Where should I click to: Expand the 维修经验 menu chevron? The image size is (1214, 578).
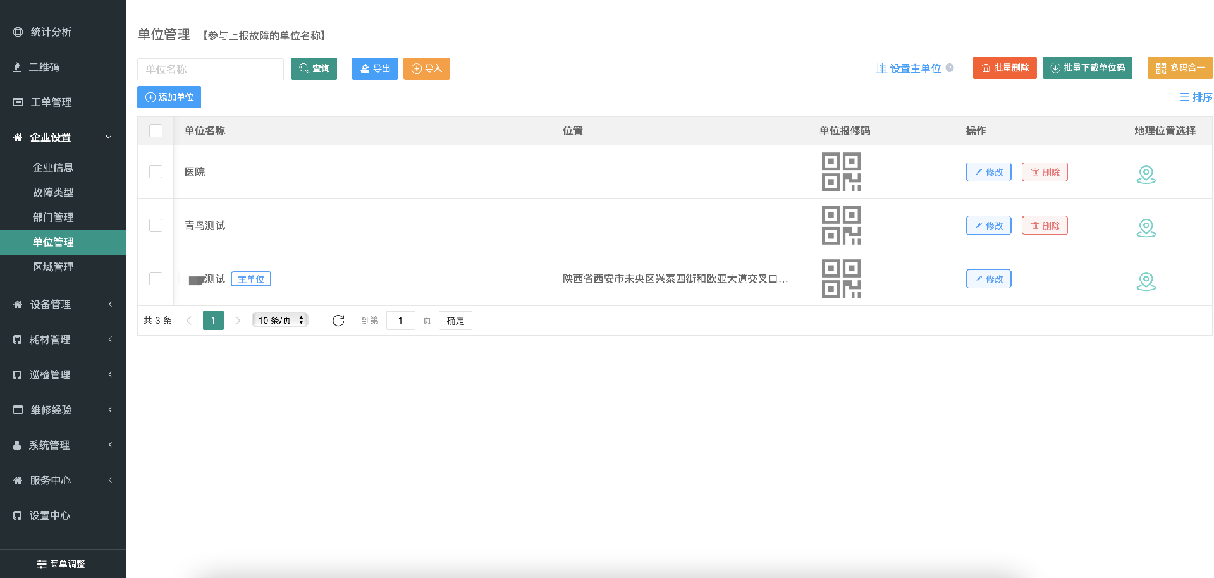110,410
